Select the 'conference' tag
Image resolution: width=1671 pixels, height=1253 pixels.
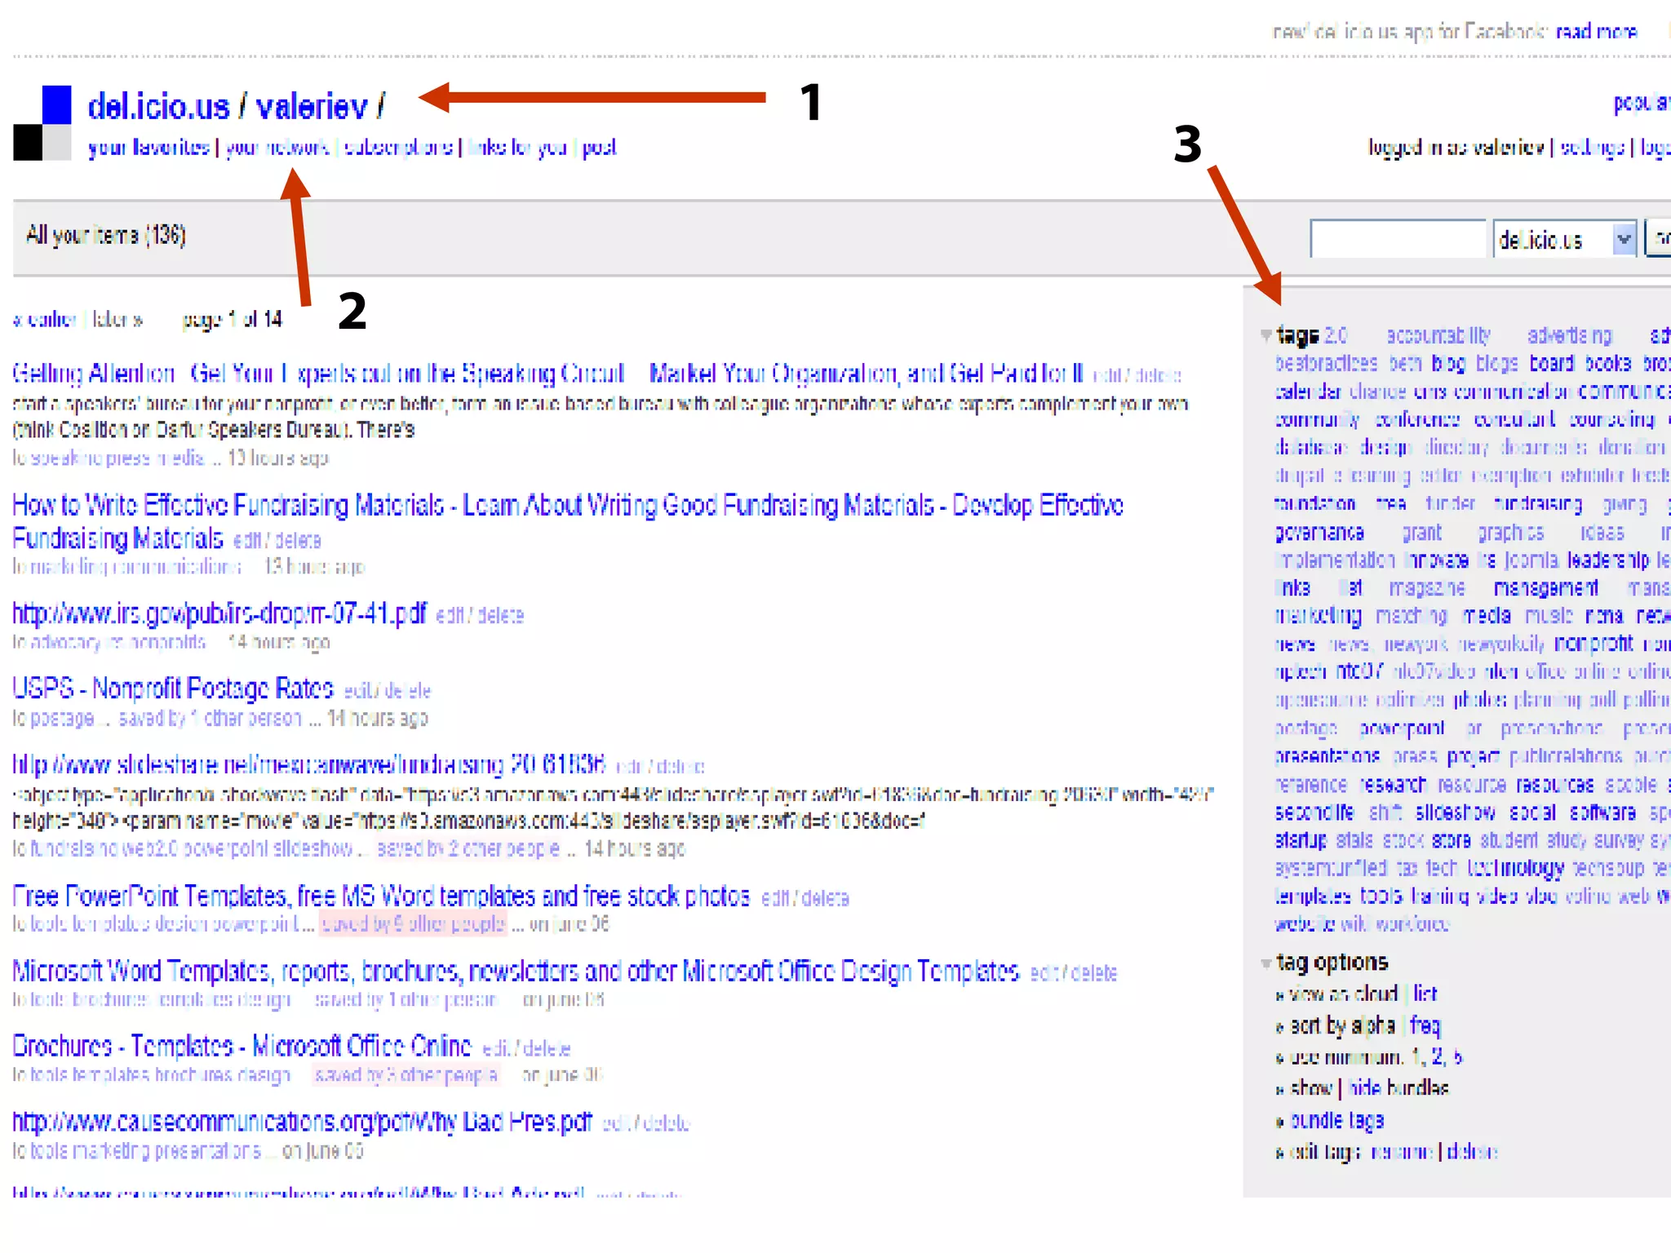(1417, 419)
